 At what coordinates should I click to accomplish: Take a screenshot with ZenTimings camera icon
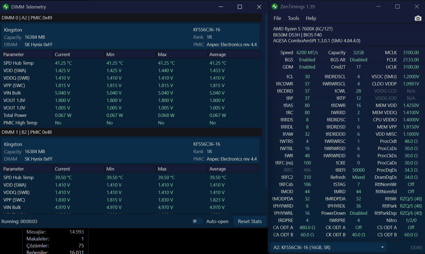pyautogui.click(x=418, y=18)
